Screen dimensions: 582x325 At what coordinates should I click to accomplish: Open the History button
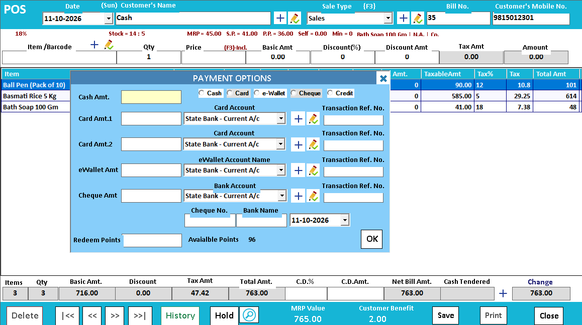[x=180, y=316]
